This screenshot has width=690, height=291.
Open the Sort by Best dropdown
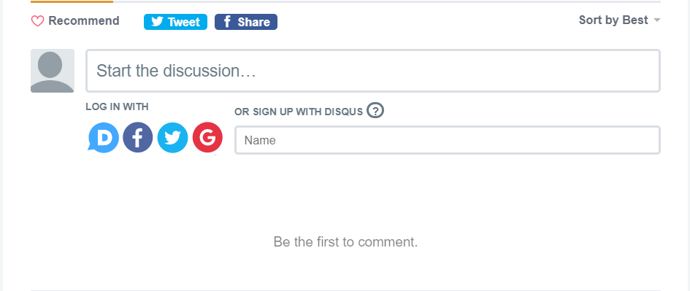[x=620, y=20]
